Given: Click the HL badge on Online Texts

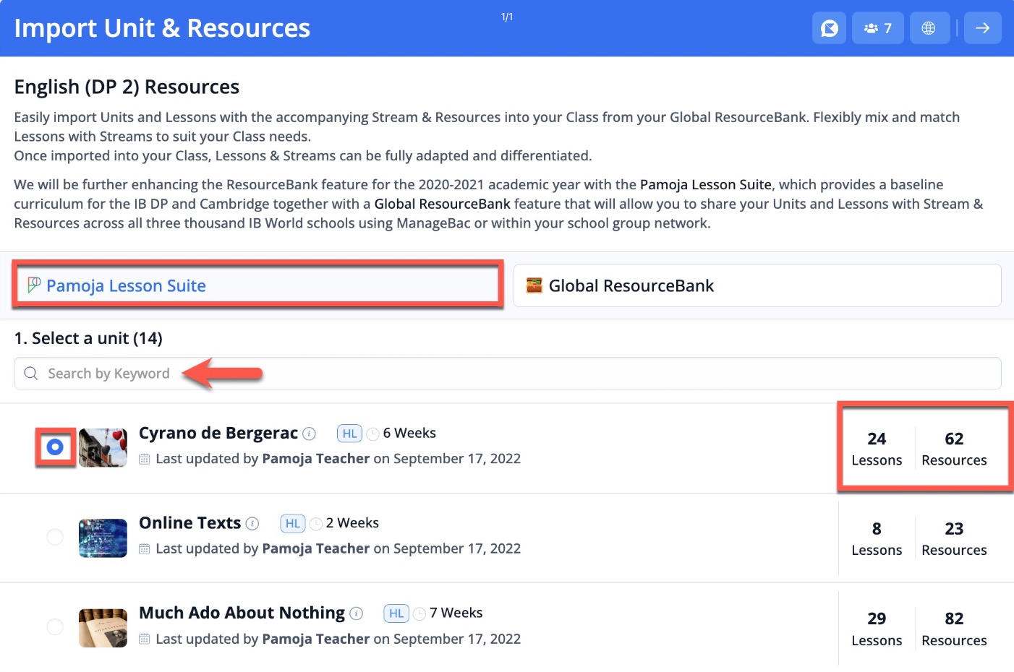Looking at the screenshot, I should (292, 523).
